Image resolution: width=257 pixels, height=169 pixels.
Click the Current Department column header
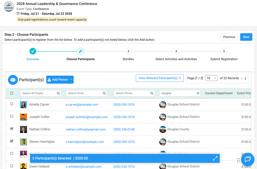[219, 93]
